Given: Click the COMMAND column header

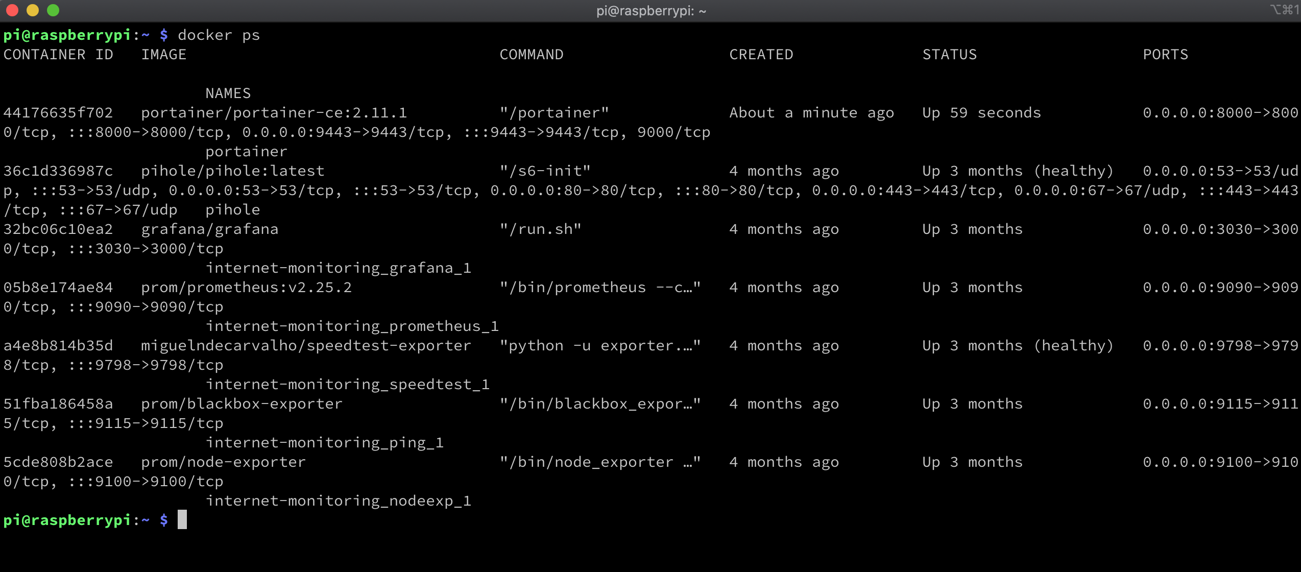Looking at the screenshot, I should point(531,54).
